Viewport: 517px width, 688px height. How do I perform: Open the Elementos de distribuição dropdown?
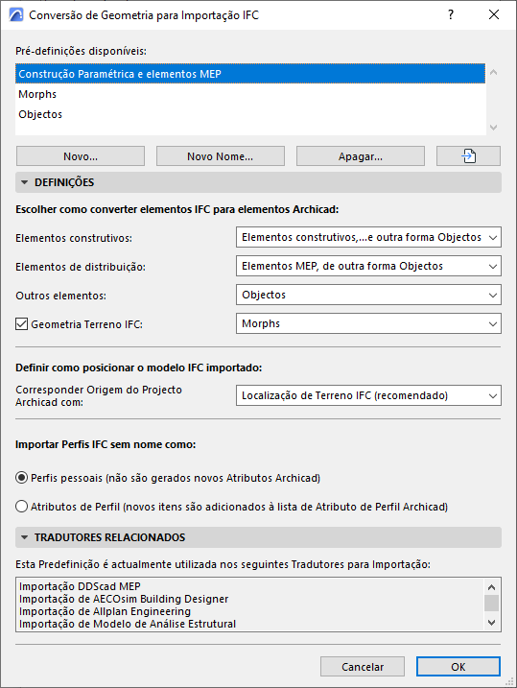click(368, 266)
